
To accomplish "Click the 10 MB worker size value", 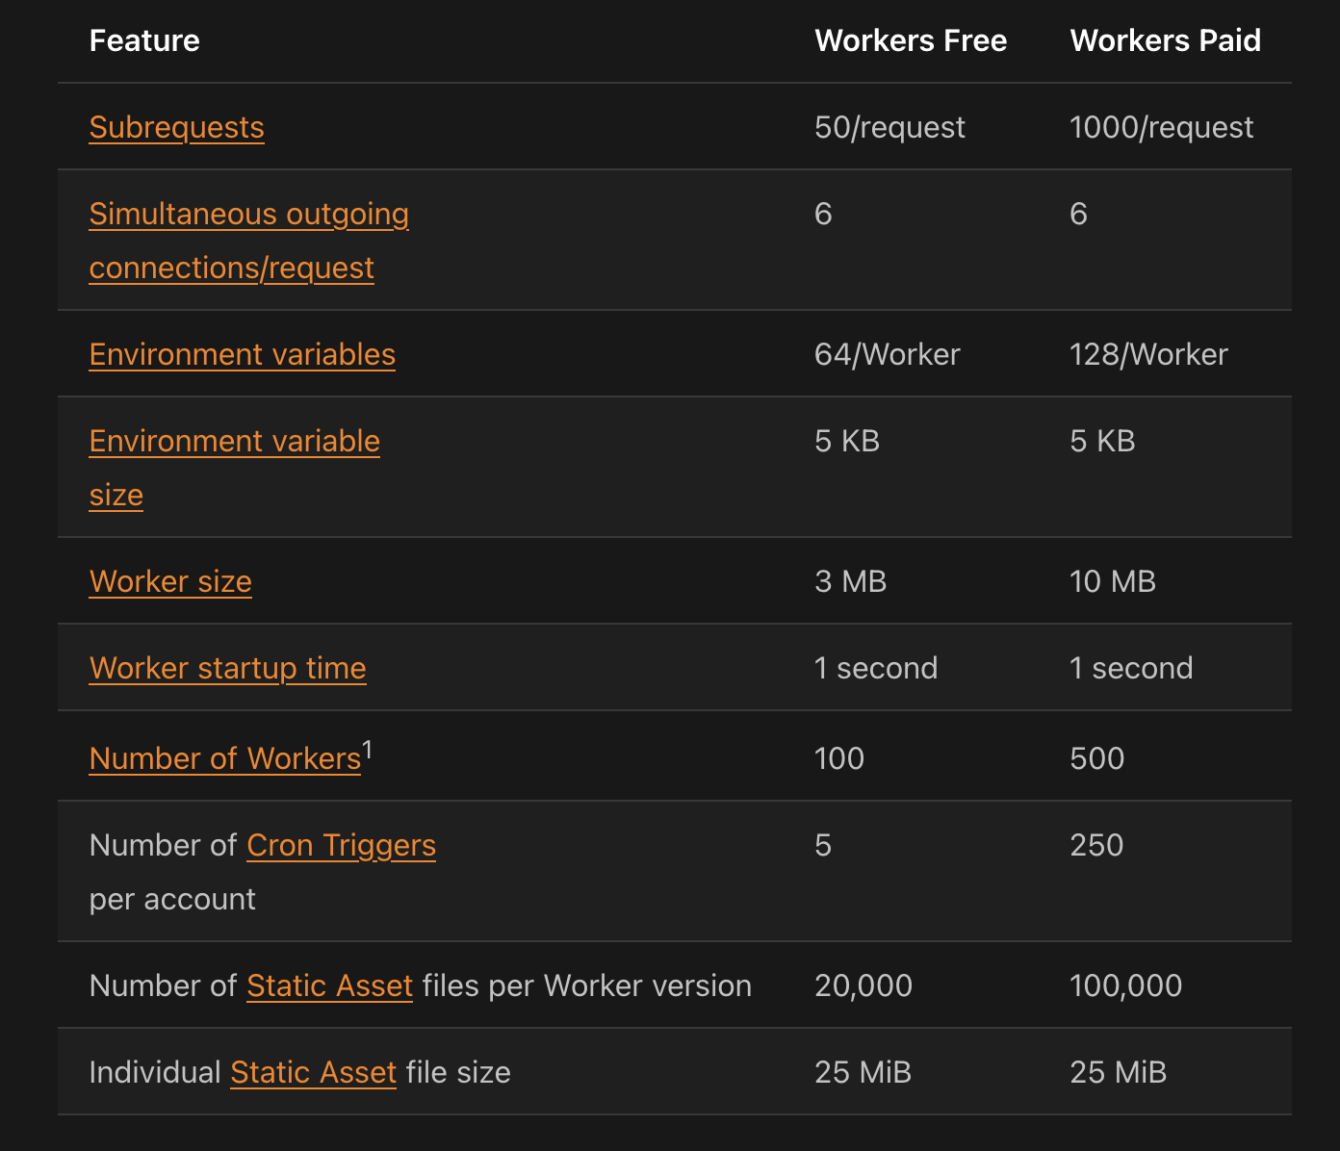I will (x=1112, y=581).
